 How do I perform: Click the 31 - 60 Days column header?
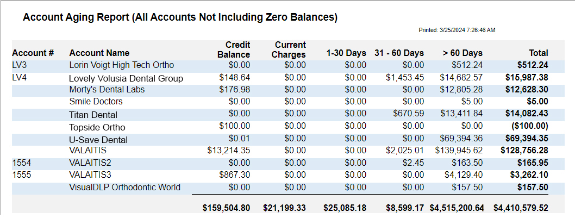(x=399, y=53)
